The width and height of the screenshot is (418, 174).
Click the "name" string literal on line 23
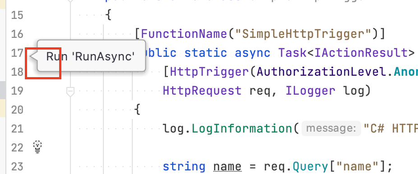(x=358, y=167)
